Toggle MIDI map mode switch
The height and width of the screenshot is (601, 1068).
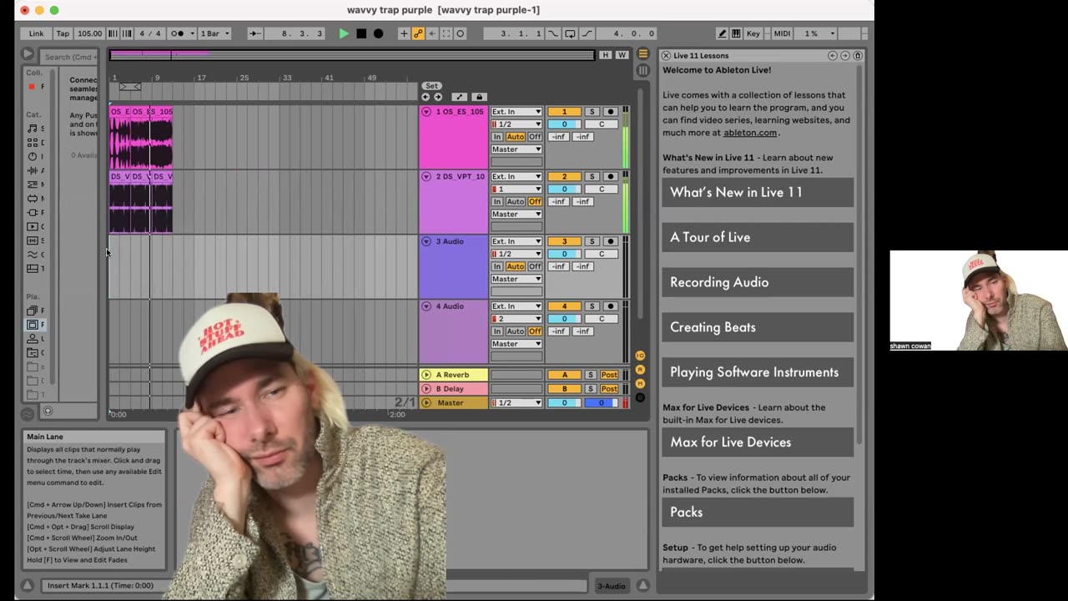782,33
